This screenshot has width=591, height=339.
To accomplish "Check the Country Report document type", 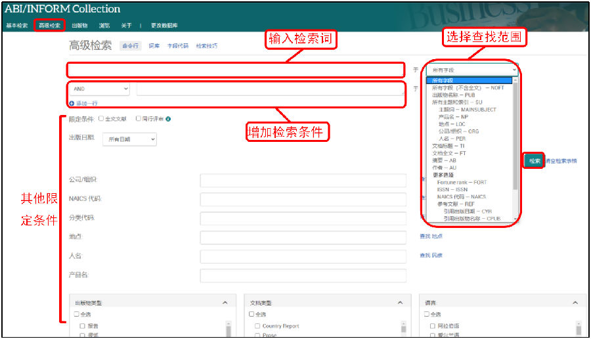I will point(257,326).
